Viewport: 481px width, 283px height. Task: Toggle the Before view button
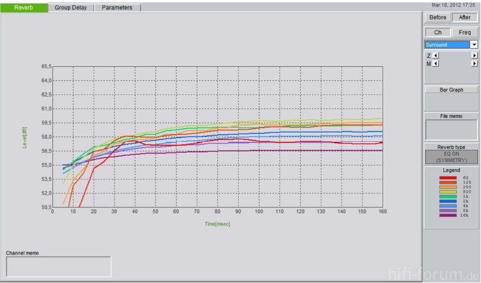437,17
